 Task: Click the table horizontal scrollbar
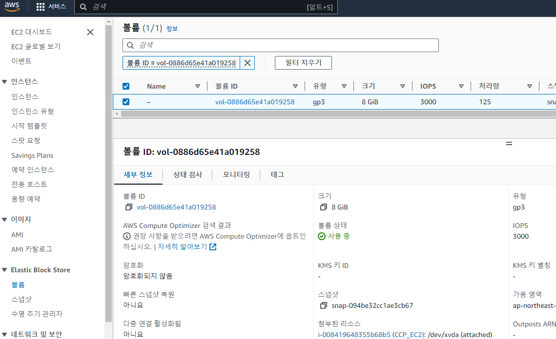tap(338, 114)
